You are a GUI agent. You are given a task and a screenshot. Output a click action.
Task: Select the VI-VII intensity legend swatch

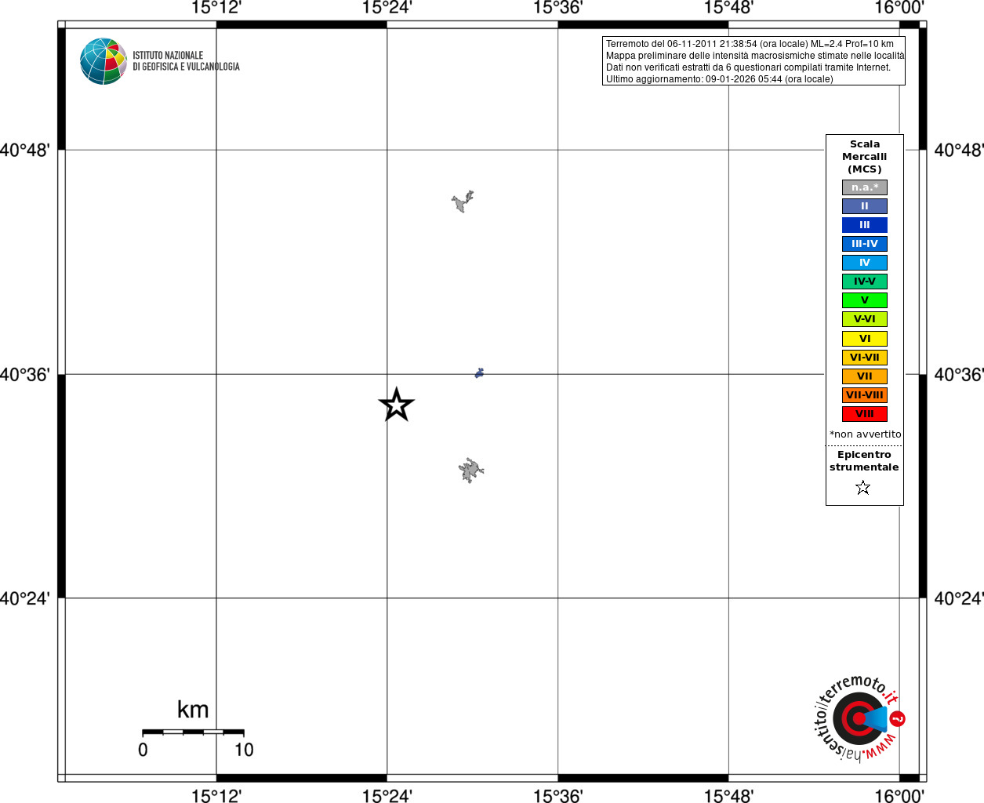(865, 358)
